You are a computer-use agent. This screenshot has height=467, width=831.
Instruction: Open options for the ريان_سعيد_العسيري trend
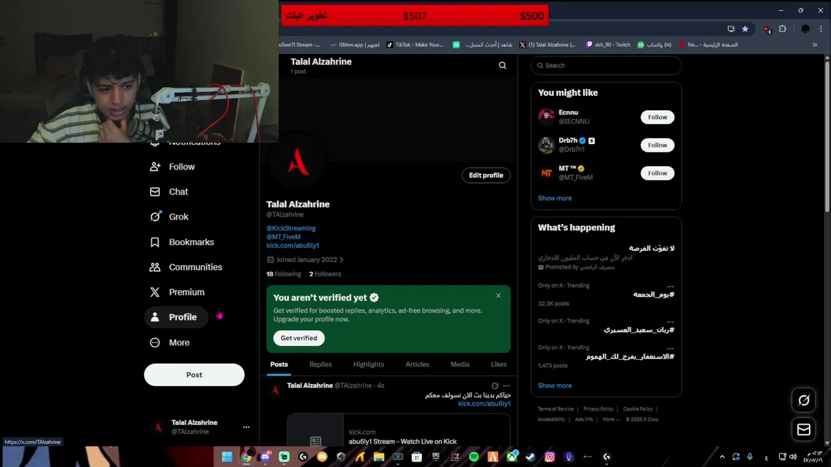pos(670,321)
